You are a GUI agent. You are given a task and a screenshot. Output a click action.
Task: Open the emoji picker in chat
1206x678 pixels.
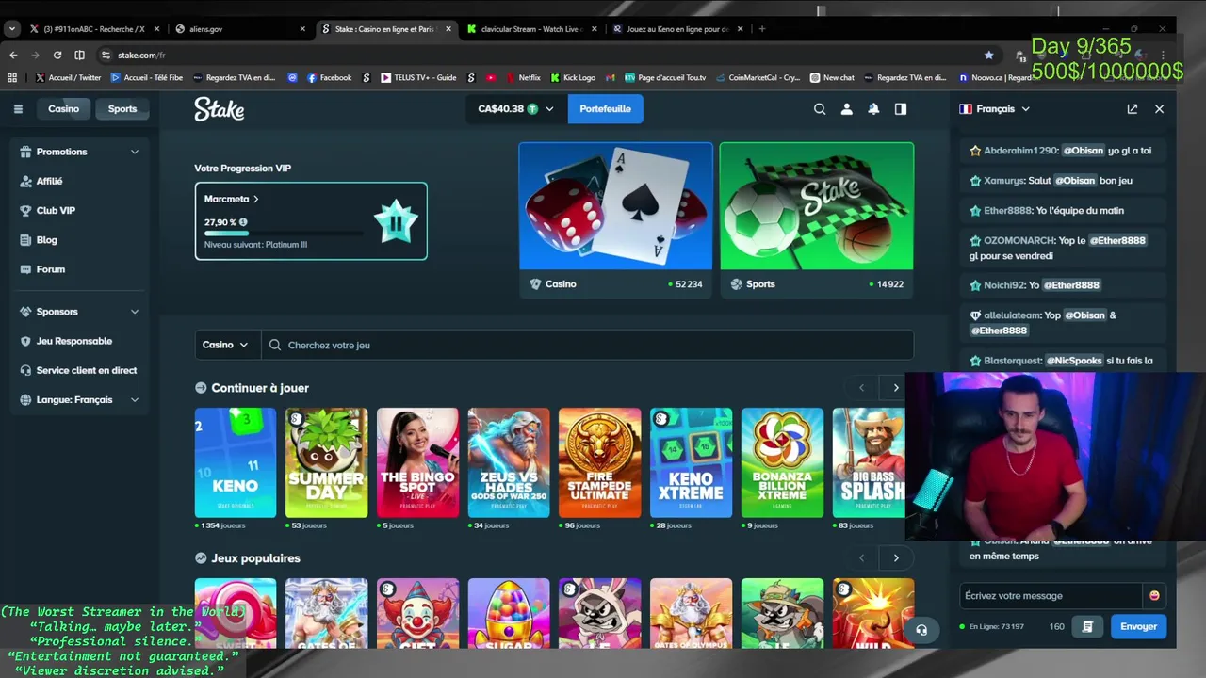(x=1154, y=596)
